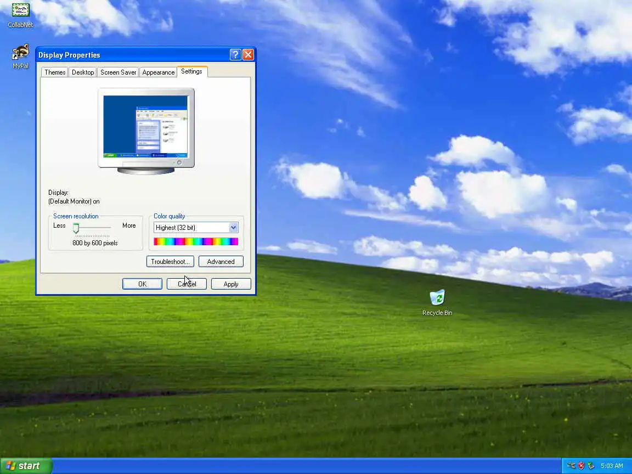The width and height of the screenshot is (632, 474).
Task: Click the Screen resolution slider thumb
Action: [x=76, y=228]
